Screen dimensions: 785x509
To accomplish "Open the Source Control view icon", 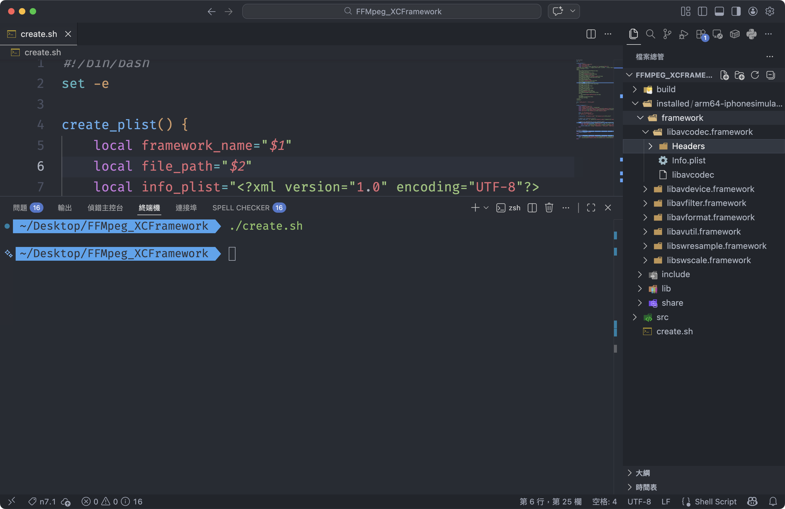I will coord(667,34).
